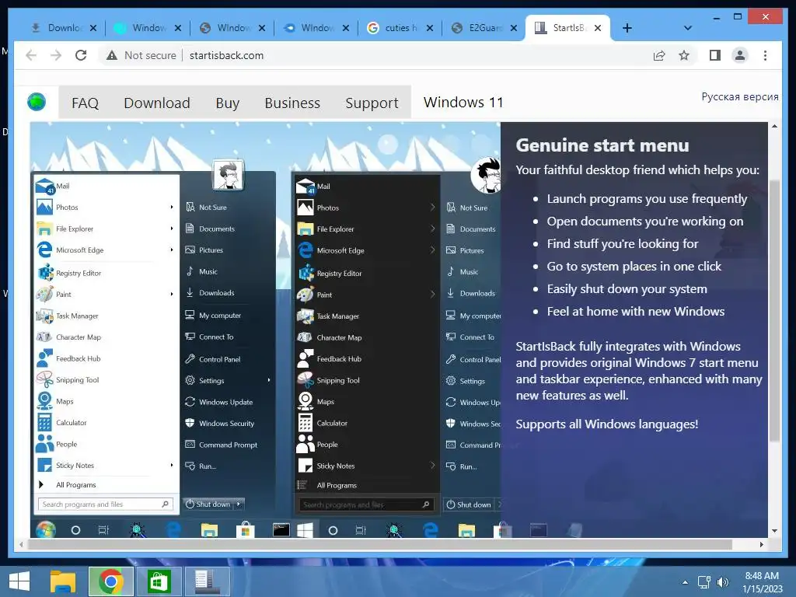Image resolution: width=796 pixels, height=597 pixels.
Task: Expand Paint chevron in dark start menu
Action: pyautogui.click(x=432, y=295)
